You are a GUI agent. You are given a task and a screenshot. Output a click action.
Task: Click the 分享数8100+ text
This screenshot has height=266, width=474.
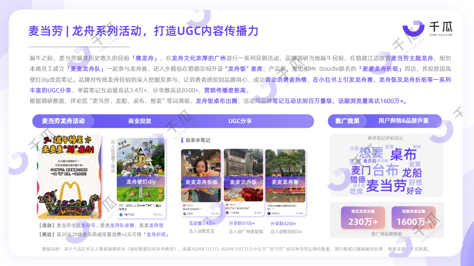[242, 223]
